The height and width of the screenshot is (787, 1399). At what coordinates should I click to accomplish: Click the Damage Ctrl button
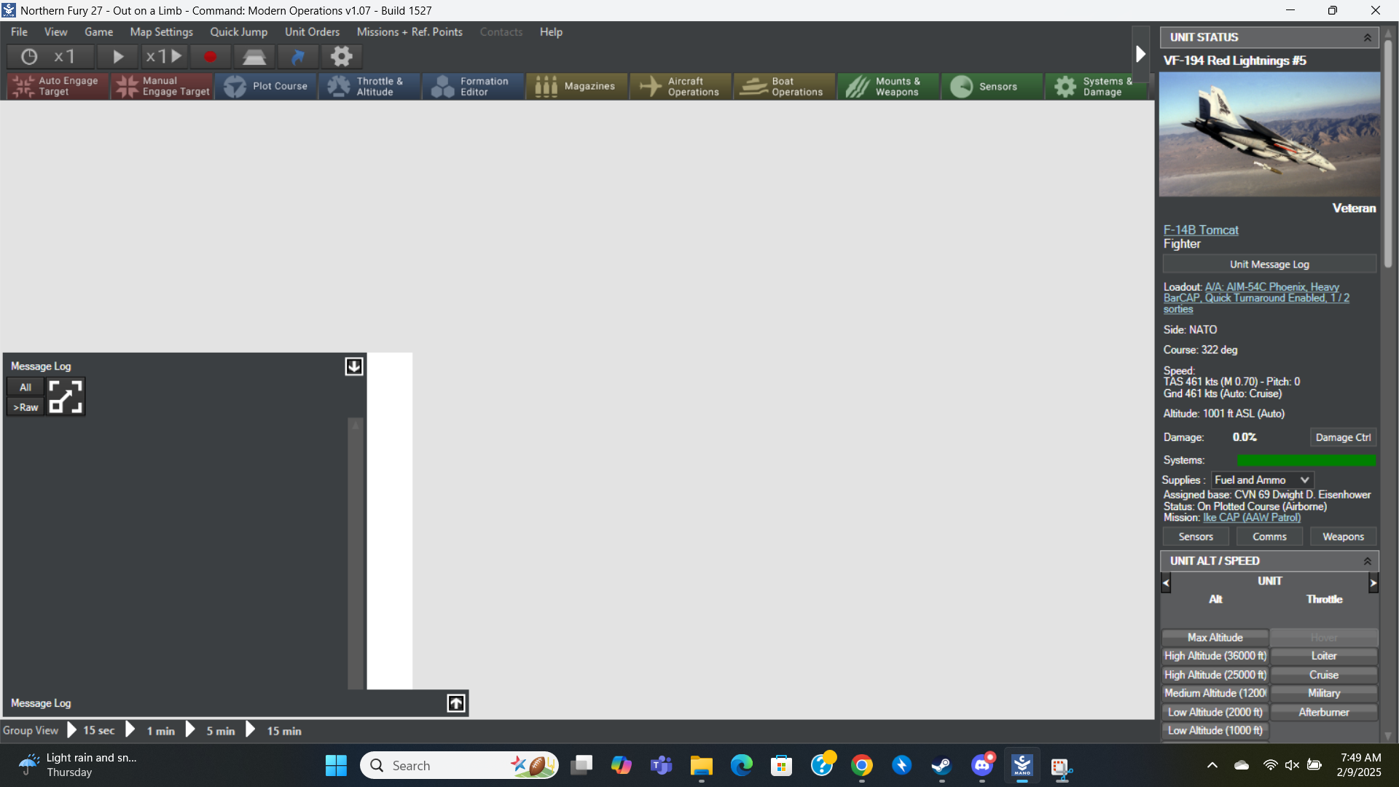pyautogui.click(x=1343, y=438)
